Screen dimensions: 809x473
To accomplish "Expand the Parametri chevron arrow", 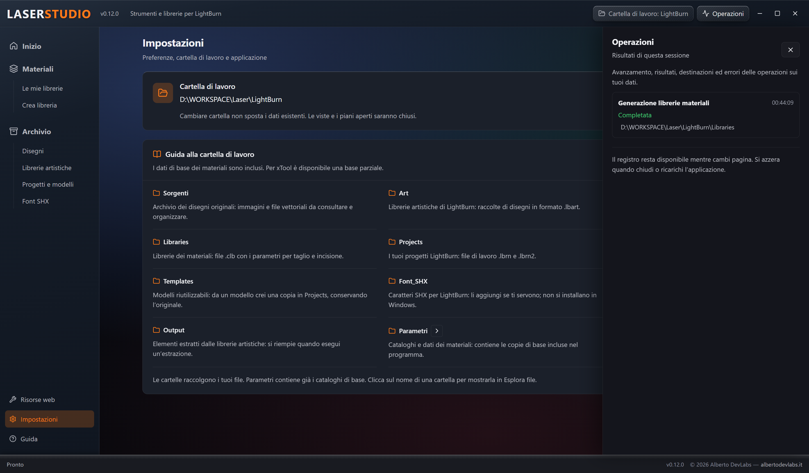I will point(437,331).
